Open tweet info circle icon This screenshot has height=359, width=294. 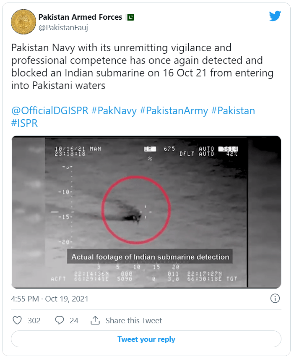point(275,299)
